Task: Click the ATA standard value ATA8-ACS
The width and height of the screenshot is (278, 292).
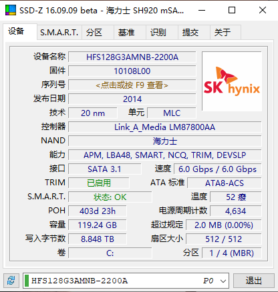Action: click(x=225, y=183)
